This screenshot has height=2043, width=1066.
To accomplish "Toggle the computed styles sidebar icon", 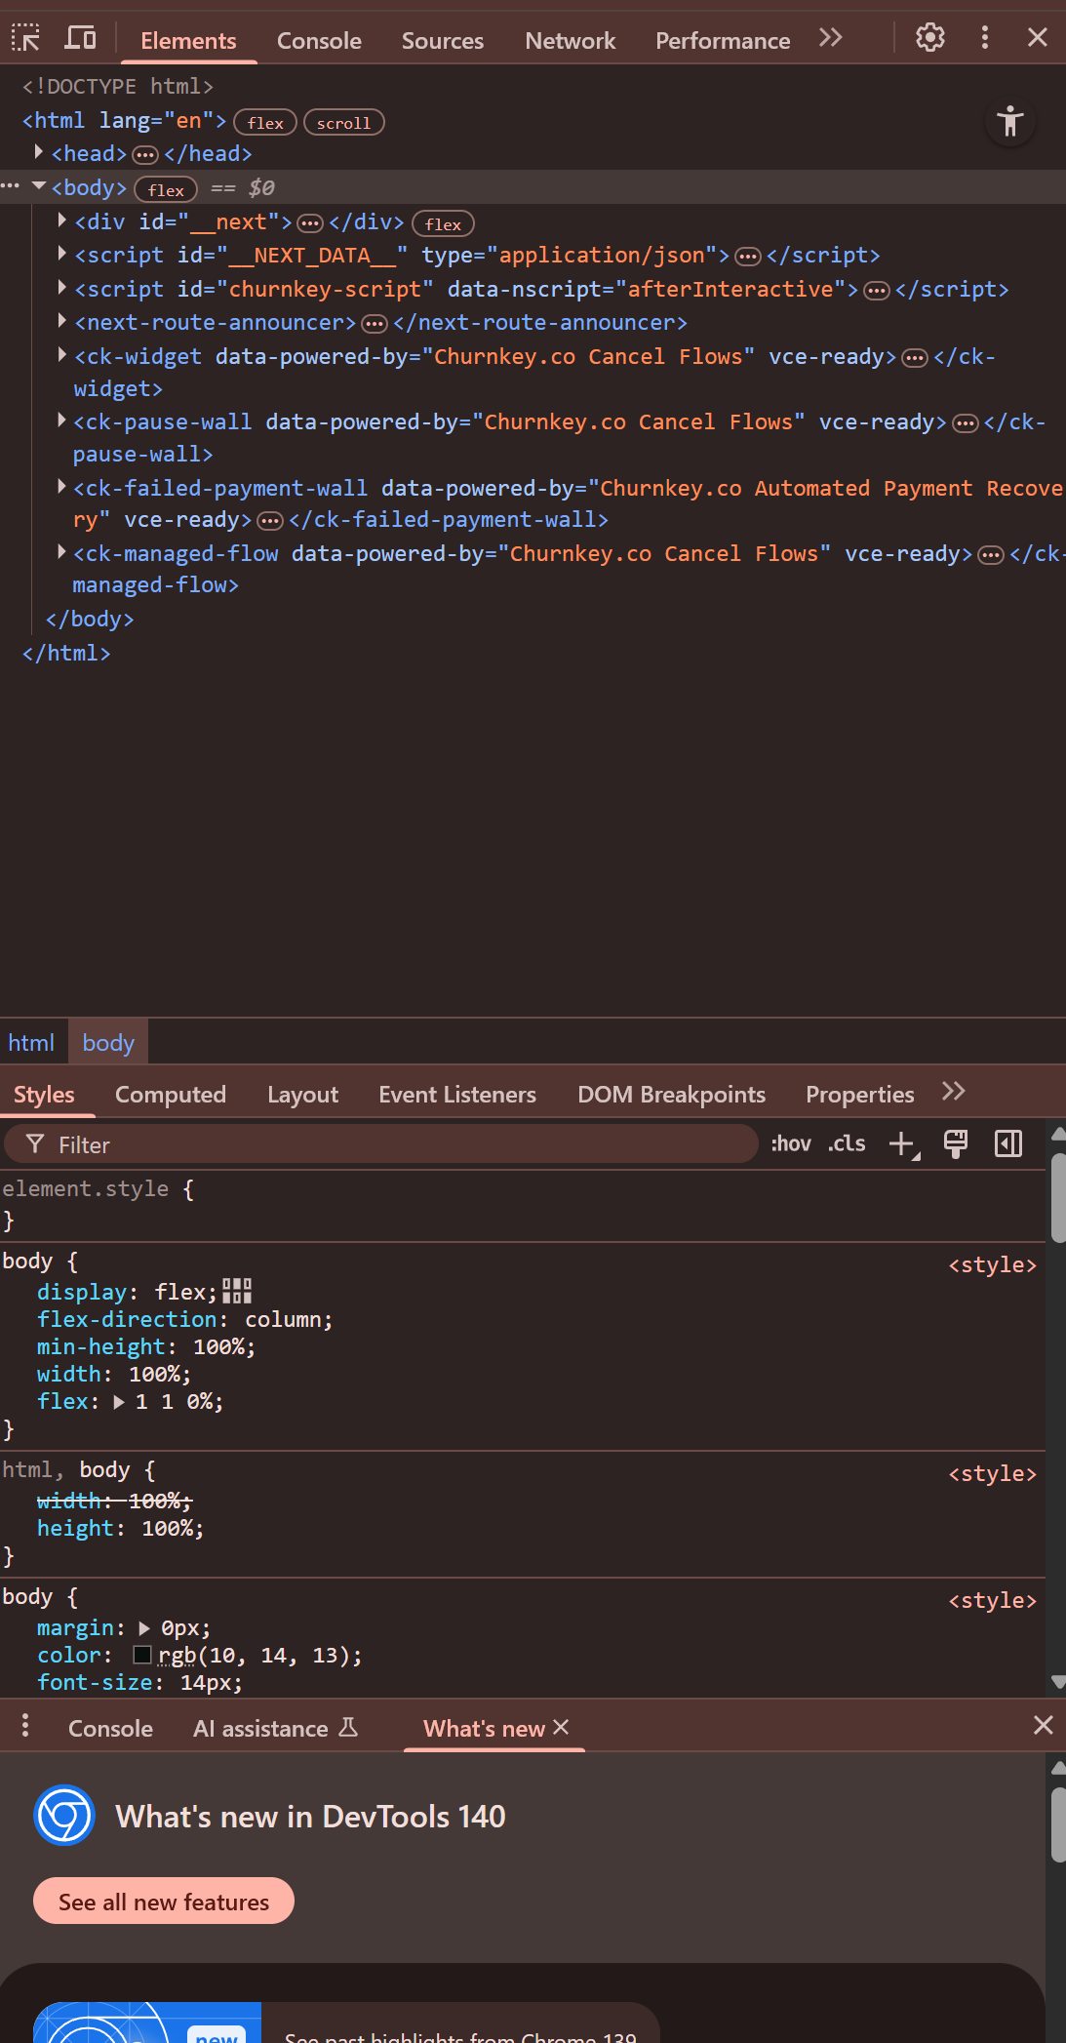I will 1007,1143.
